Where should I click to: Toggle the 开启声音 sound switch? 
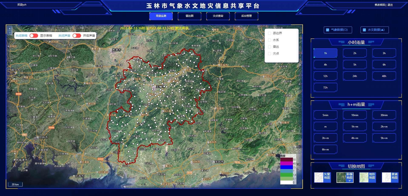point(76,36)
